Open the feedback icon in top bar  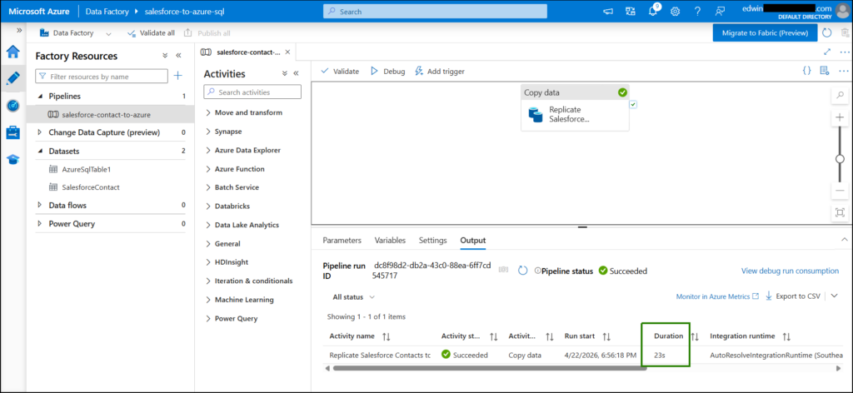click(x=721, y=12)
